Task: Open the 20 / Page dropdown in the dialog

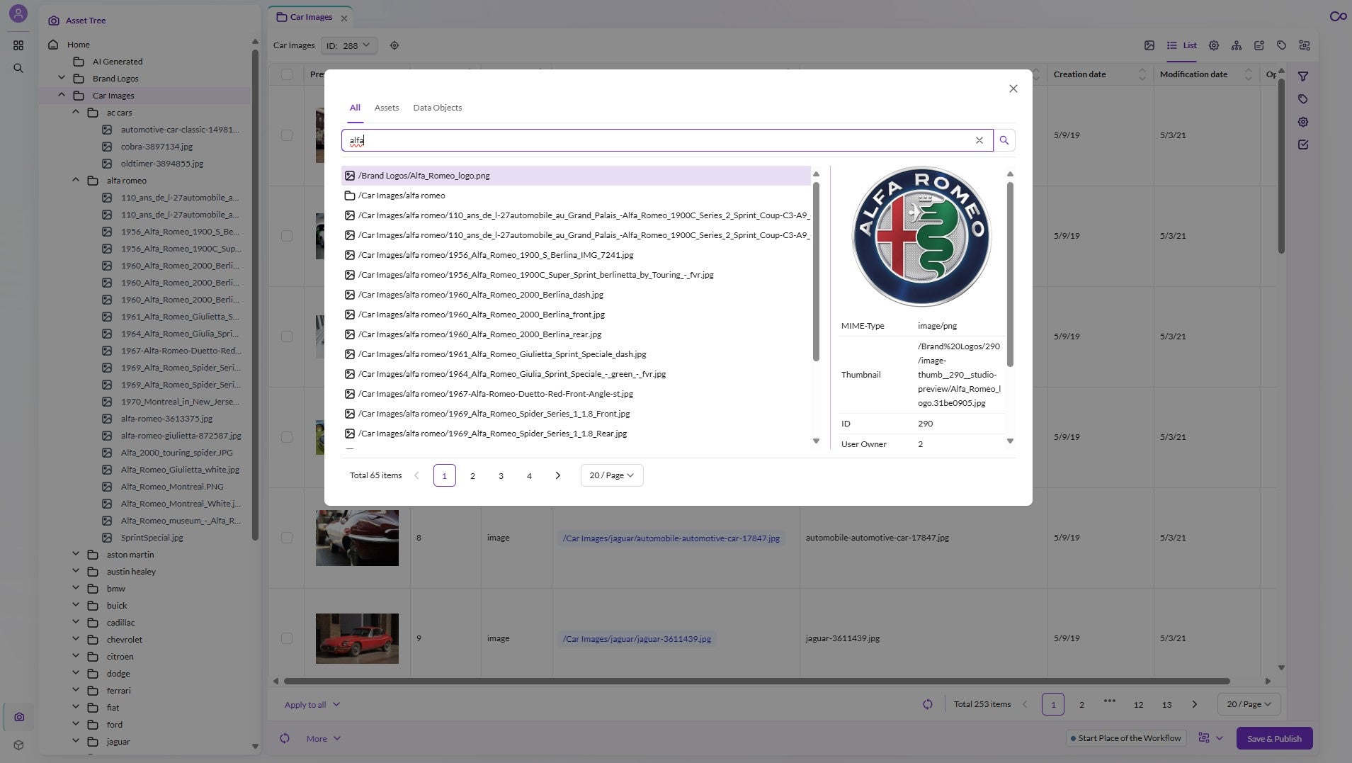Action: click(x=610, y=475)
